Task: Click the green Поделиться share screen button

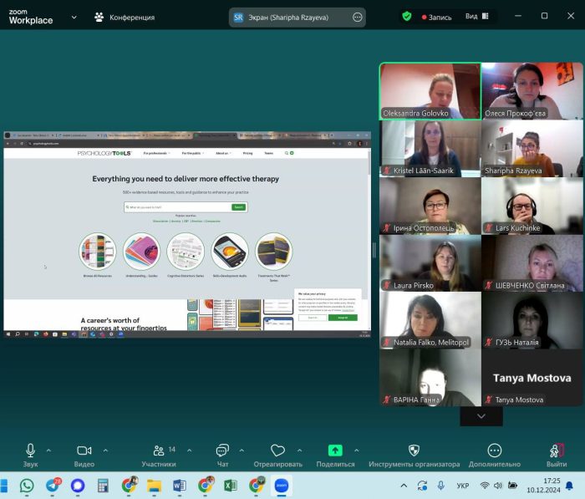Action: pos(335,451)
